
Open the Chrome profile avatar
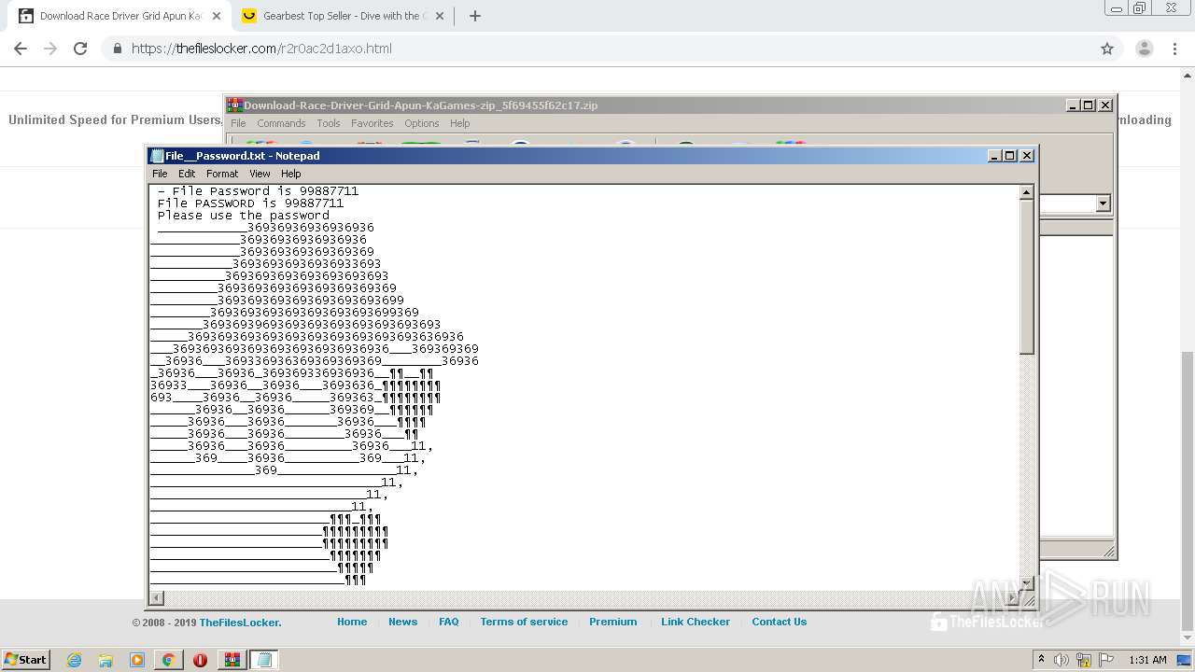(x=1144, y=49)
